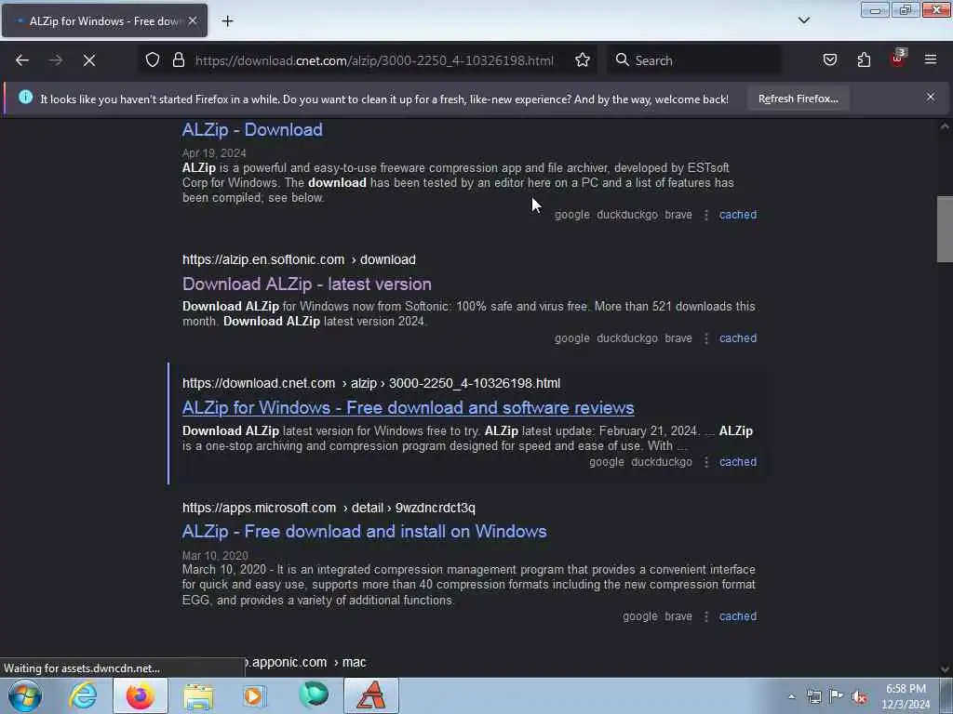
Task: Click the search magnifier icon
Action: [622, 59]
